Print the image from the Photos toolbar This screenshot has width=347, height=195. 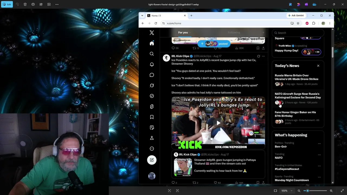point(33,4)
